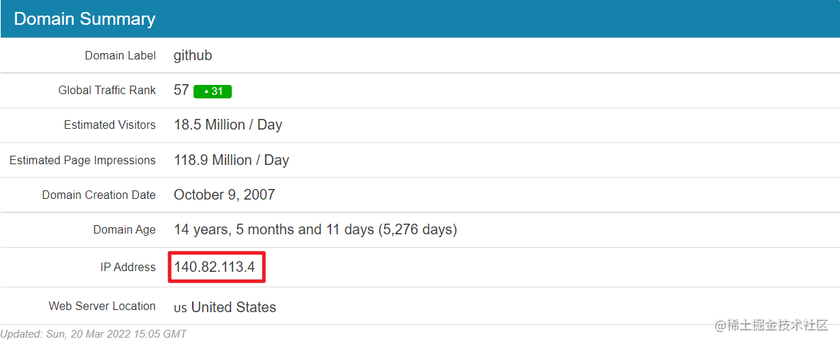The height and width of the screenshot is (344, 840).
Task: Click the United States server location
Action: [x=233, y=307]
